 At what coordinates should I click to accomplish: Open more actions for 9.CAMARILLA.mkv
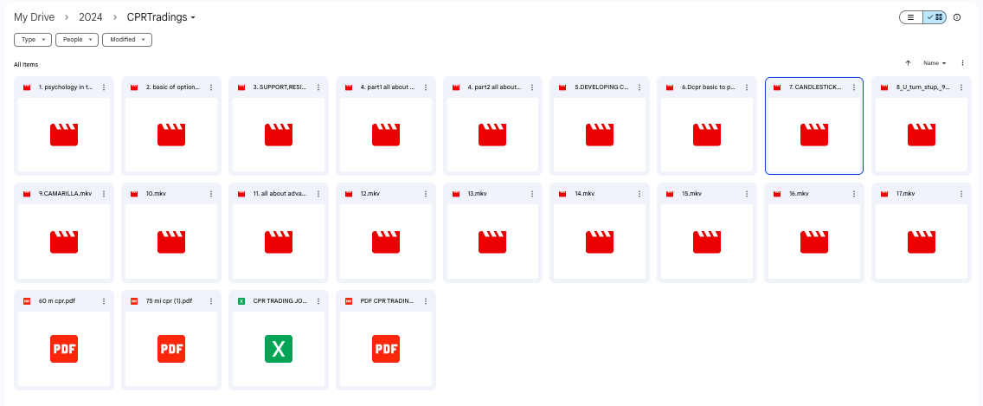pos(104,194)
